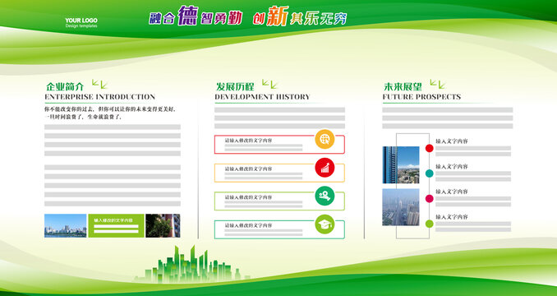
Task: Click the YOUR LOGO design templates mark
Action: (x=81, y=23)
